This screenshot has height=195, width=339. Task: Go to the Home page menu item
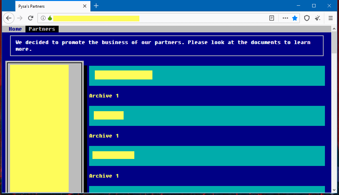(x=15, y=29)
